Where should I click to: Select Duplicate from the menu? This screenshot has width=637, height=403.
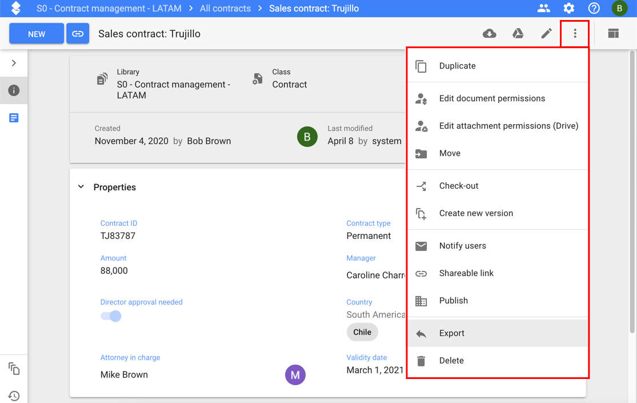(x=498, y=66)
